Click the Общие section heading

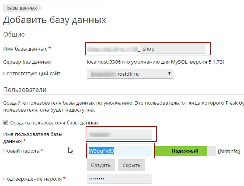tap(14, 34)
